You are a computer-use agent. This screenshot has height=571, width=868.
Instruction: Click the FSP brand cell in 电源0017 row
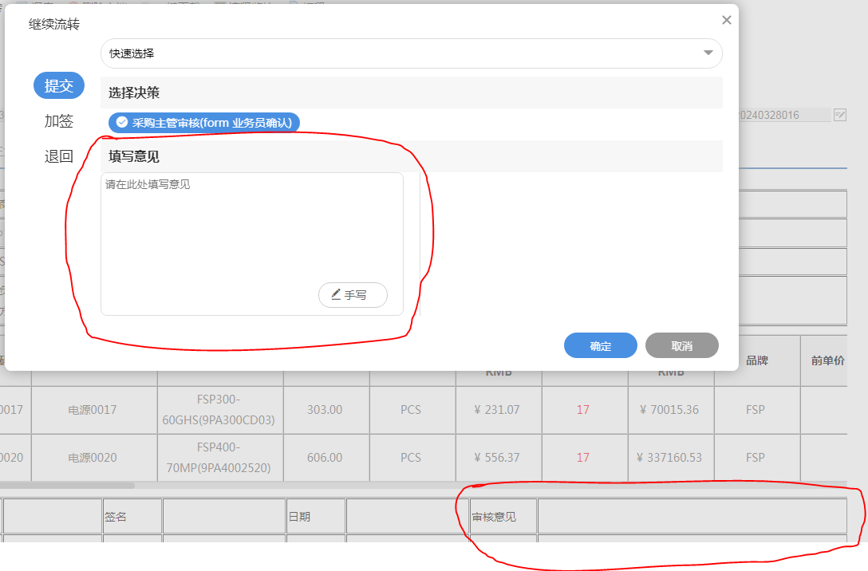tap(757, 410)
